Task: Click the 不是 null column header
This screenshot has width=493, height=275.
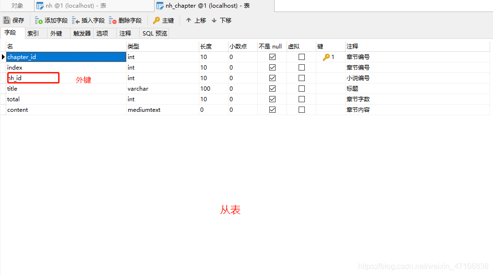Action: click(272, 46)
